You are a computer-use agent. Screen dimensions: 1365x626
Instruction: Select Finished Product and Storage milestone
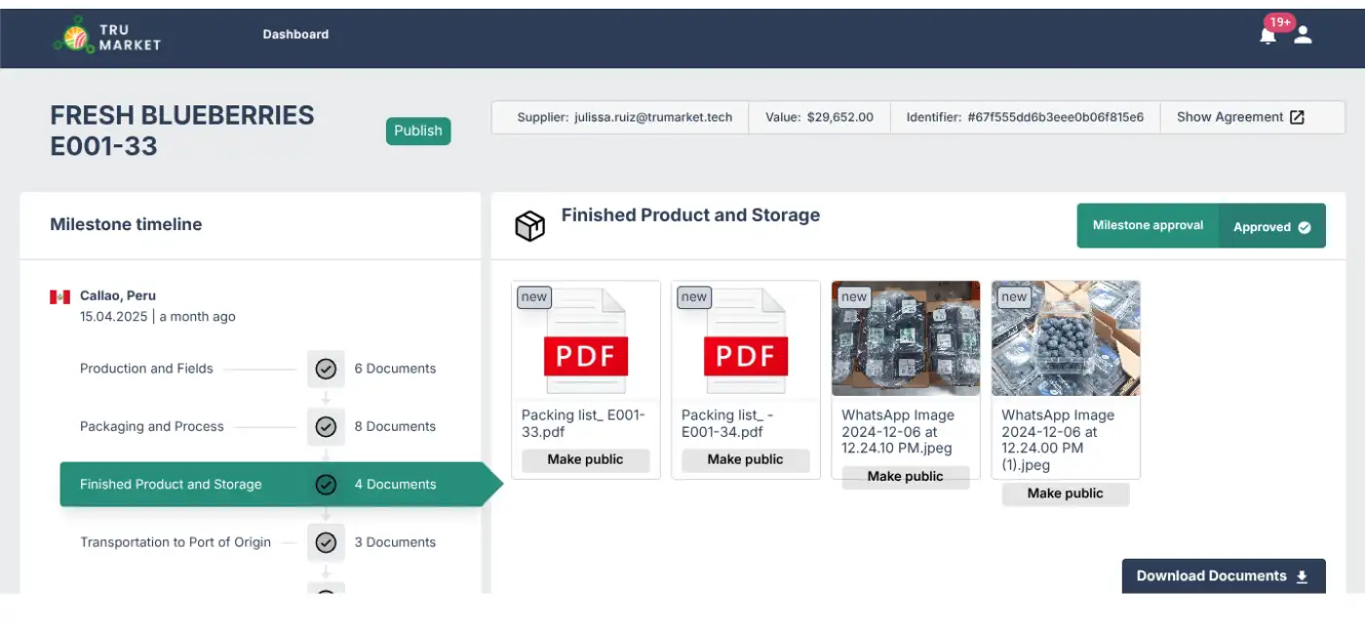171,485
